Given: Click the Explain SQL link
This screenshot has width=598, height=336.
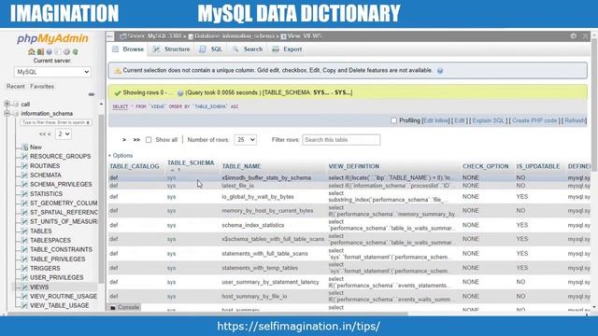Looking at the screenshot, I should coord(488,120).
